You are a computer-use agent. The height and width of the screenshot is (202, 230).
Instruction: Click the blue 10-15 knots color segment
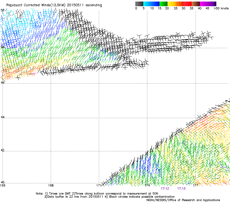coord(155,4)
